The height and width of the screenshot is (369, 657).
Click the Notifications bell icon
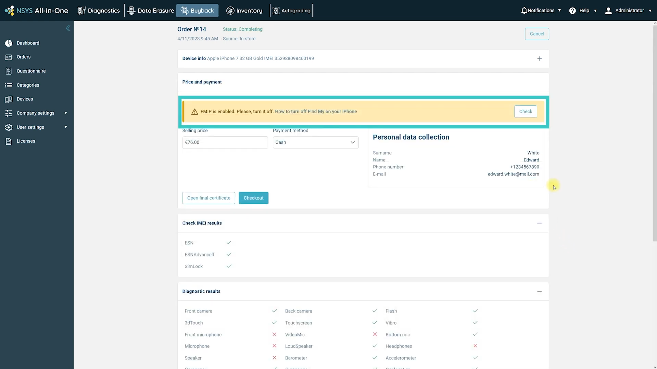[x=524, y=11]
